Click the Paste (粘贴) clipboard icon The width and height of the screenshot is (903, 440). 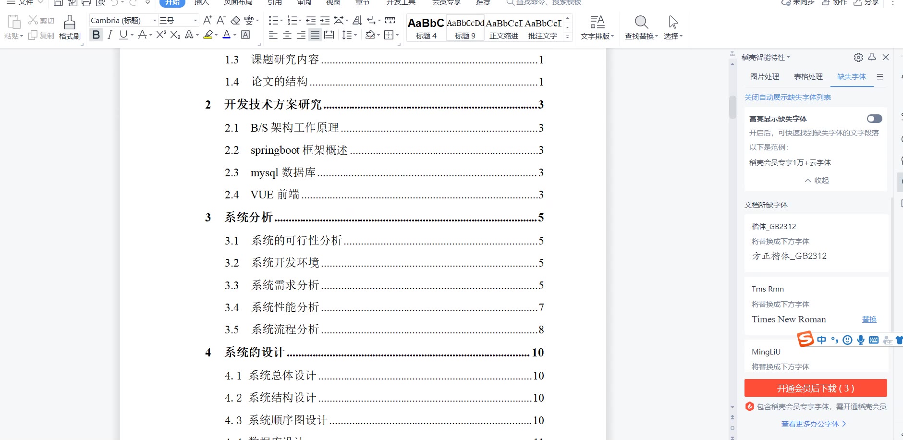14,22
